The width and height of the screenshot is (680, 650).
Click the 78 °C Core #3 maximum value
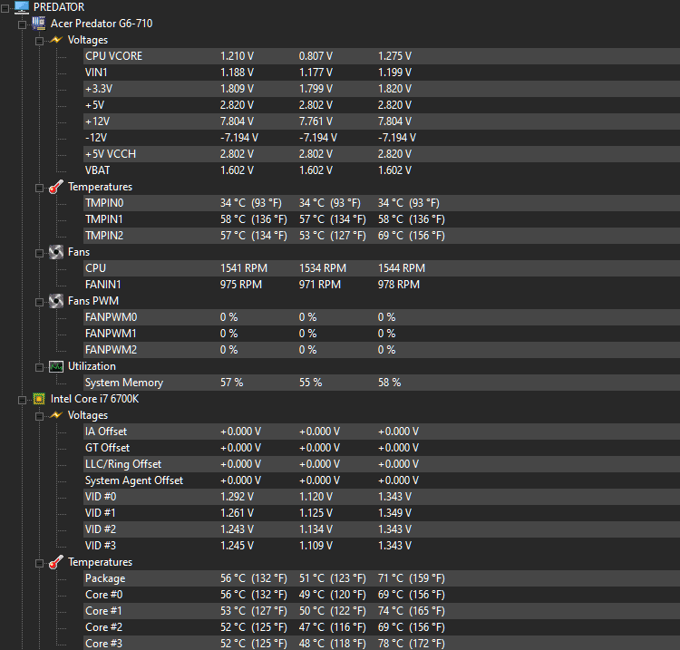pyautogui.click(x=411, y=644)
